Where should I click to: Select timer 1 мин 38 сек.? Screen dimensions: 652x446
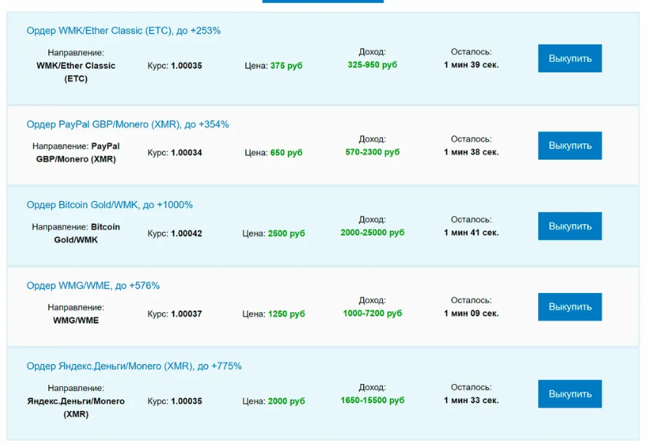tap(471, 152)
